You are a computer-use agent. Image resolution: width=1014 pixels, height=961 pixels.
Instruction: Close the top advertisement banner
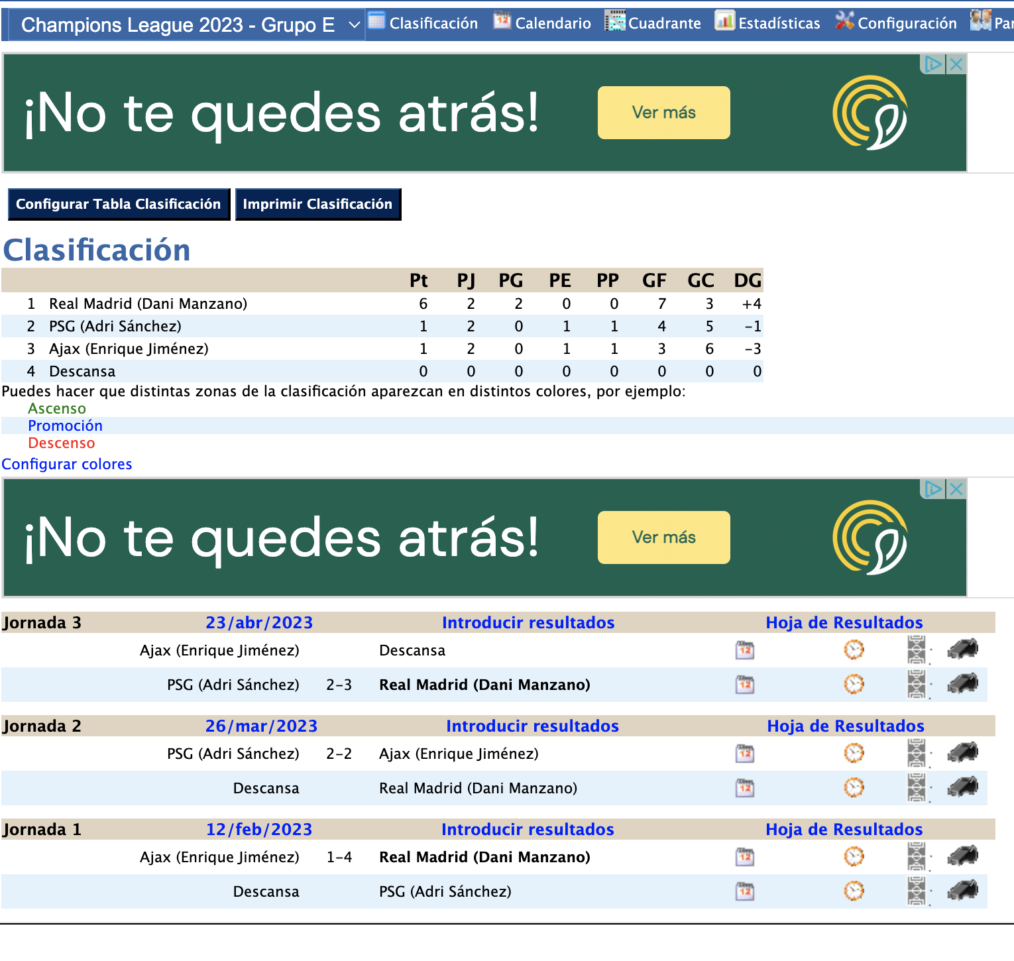[956, 64]
